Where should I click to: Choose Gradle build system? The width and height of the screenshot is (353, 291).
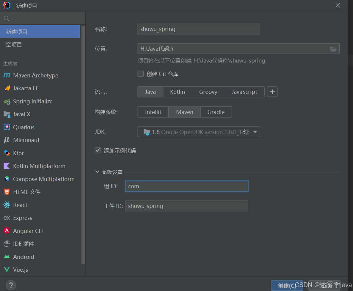(x=216, y=112)
